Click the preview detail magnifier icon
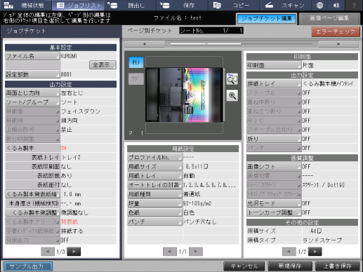The image size is (363, 272). click(232, 79)
